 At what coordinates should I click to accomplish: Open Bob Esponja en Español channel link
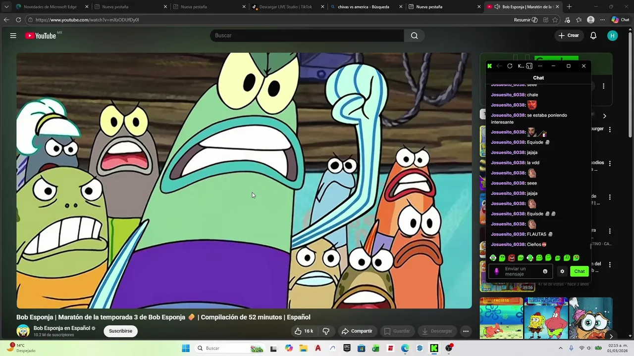pyautogui.click(x=62, y=328)
